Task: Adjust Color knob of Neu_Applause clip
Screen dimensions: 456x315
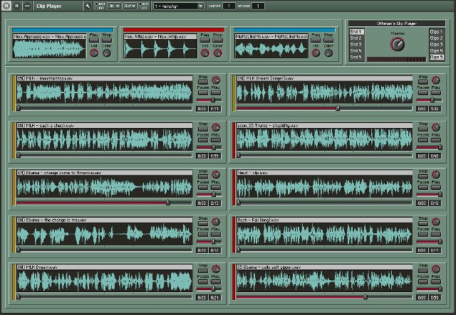Action: 107,53
